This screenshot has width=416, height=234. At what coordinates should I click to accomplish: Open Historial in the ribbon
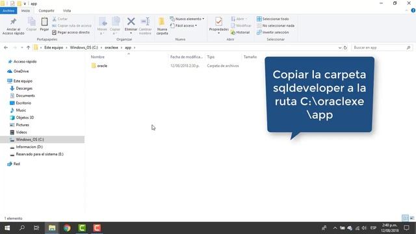click(240, 32)
